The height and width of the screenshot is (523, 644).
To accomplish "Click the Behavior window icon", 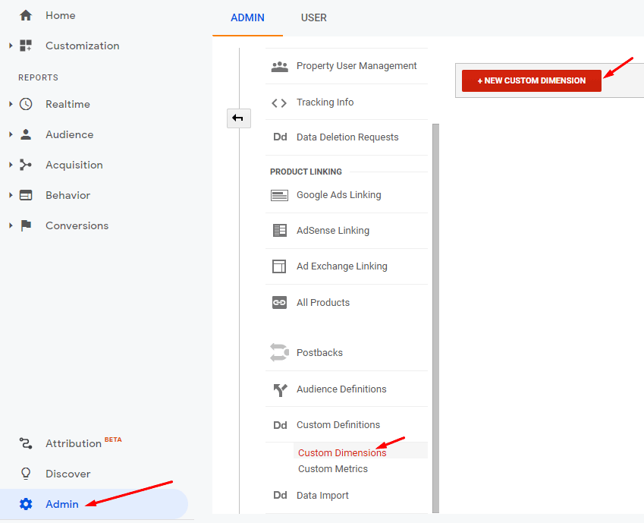I will pos(26,195).
